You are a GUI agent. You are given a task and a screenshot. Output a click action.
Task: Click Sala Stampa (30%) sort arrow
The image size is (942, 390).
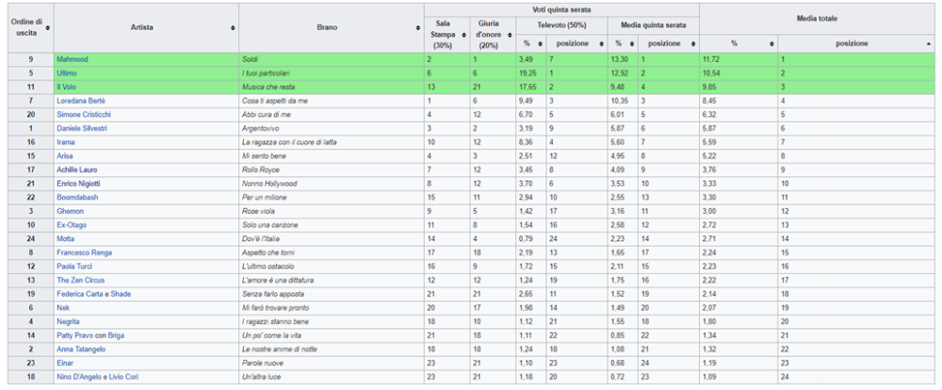[x=464, y=35]
